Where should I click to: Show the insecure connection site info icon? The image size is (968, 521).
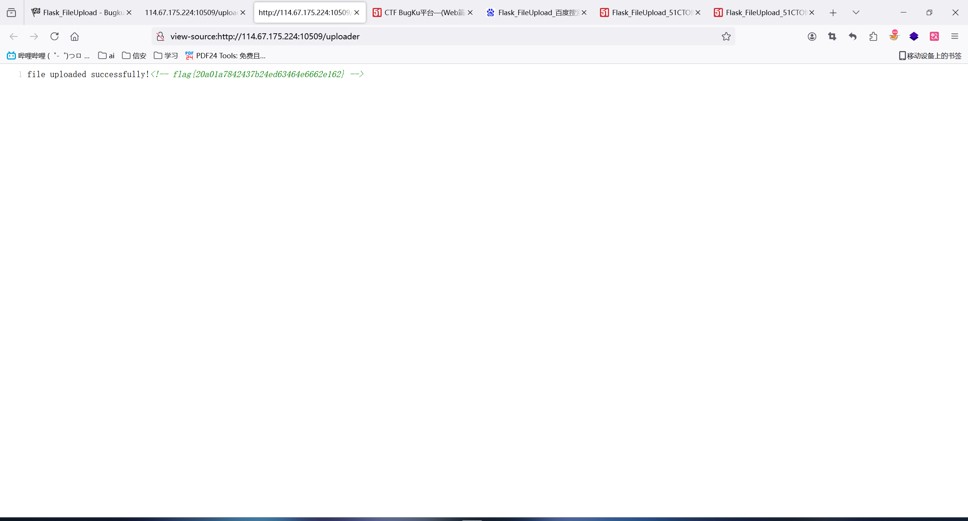(x=160, y=36)
